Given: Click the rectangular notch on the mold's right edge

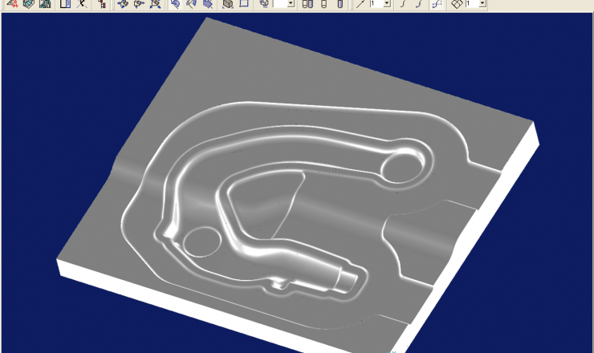Looking at the screenshot, I should coord(413,237).
